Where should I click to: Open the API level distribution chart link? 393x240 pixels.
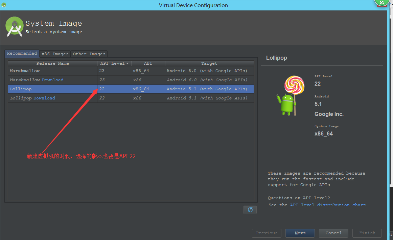point(328,205)
